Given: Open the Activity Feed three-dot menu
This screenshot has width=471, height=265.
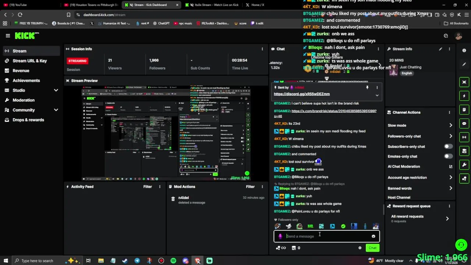Looking at the screenshot, I should 160,187.
